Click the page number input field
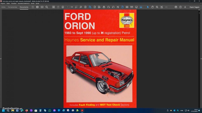Screen dimensions: 202x113 coord(68,7)
